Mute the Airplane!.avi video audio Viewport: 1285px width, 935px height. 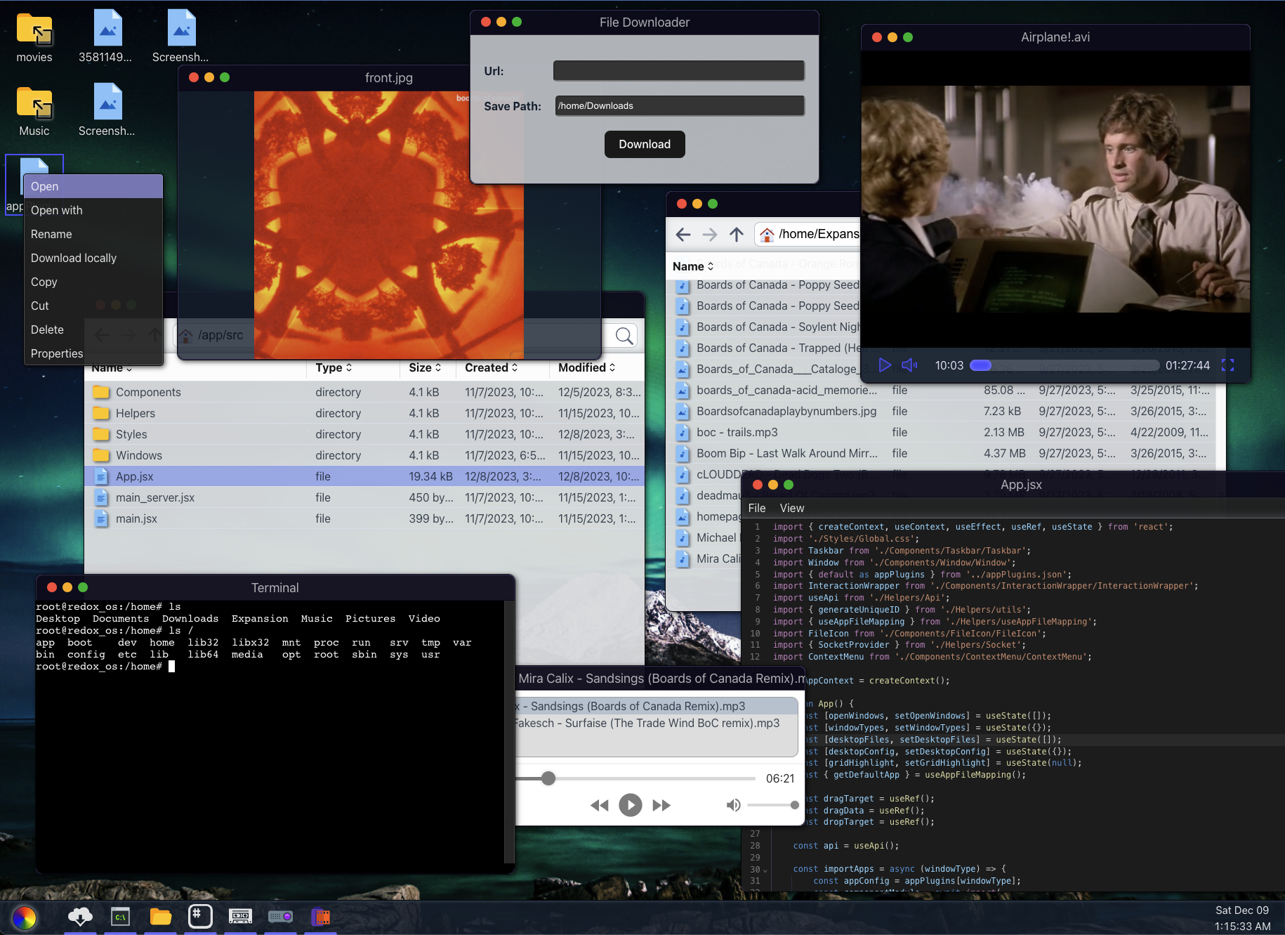[x=909, y=365]
